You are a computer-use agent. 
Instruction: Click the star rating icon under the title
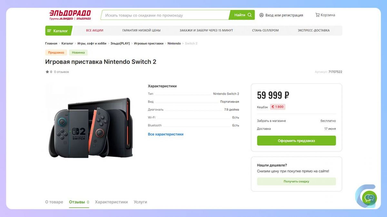(x=47, y=72)
